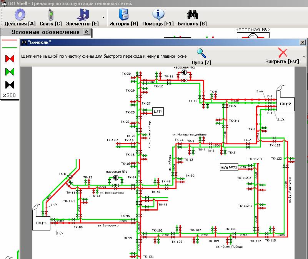This screenshot has width=308, height=259.
Task: Click the ТК-107 chamber label
Action: 195,230
